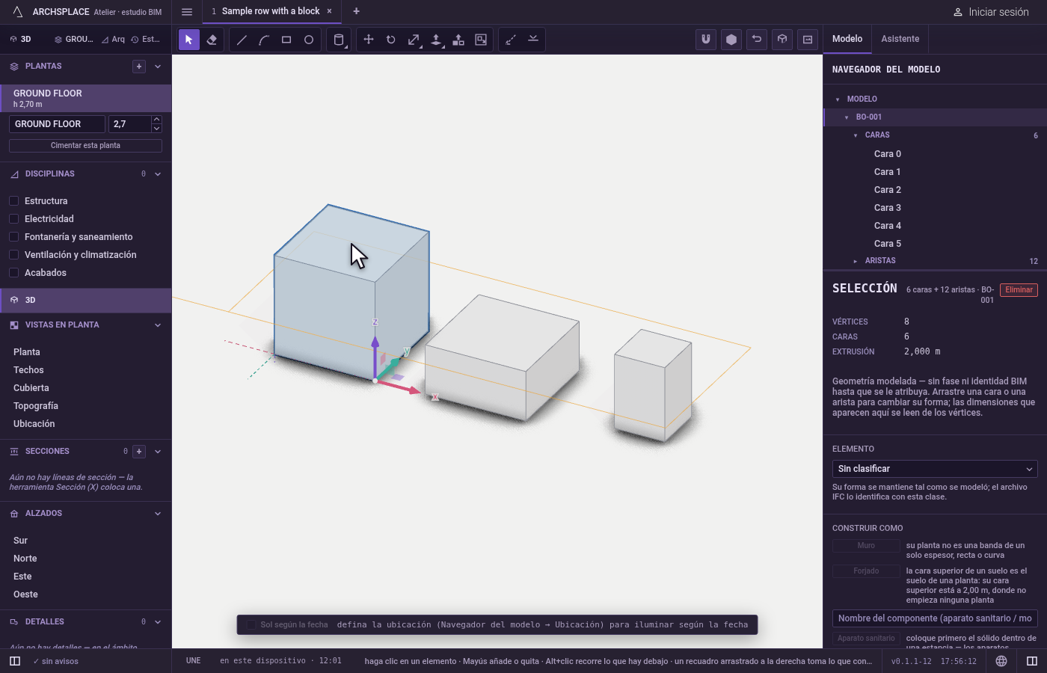Click Cimentar esta planta button
1047x673 pixels.
(x=85, y=145)
